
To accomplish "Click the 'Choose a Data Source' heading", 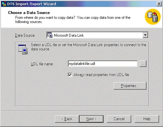I will pyautogui.click(x=29, y=13).
